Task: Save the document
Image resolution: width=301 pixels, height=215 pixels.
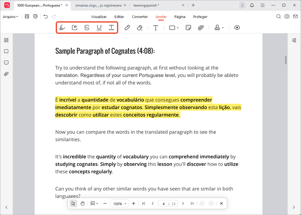Action: coord(27,17)
